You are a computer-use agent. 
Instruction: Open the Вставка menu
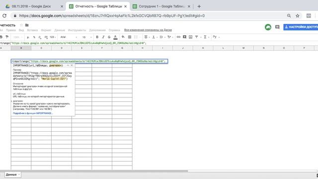click(32, 30)
